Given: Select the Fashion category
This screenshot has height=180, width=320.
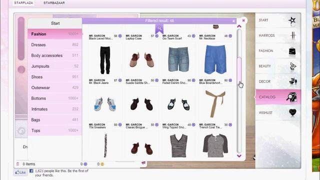Looking at the screenshot, I should (x=54, y=34).
